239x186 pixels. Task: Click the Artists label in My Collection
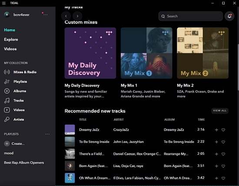19,119
